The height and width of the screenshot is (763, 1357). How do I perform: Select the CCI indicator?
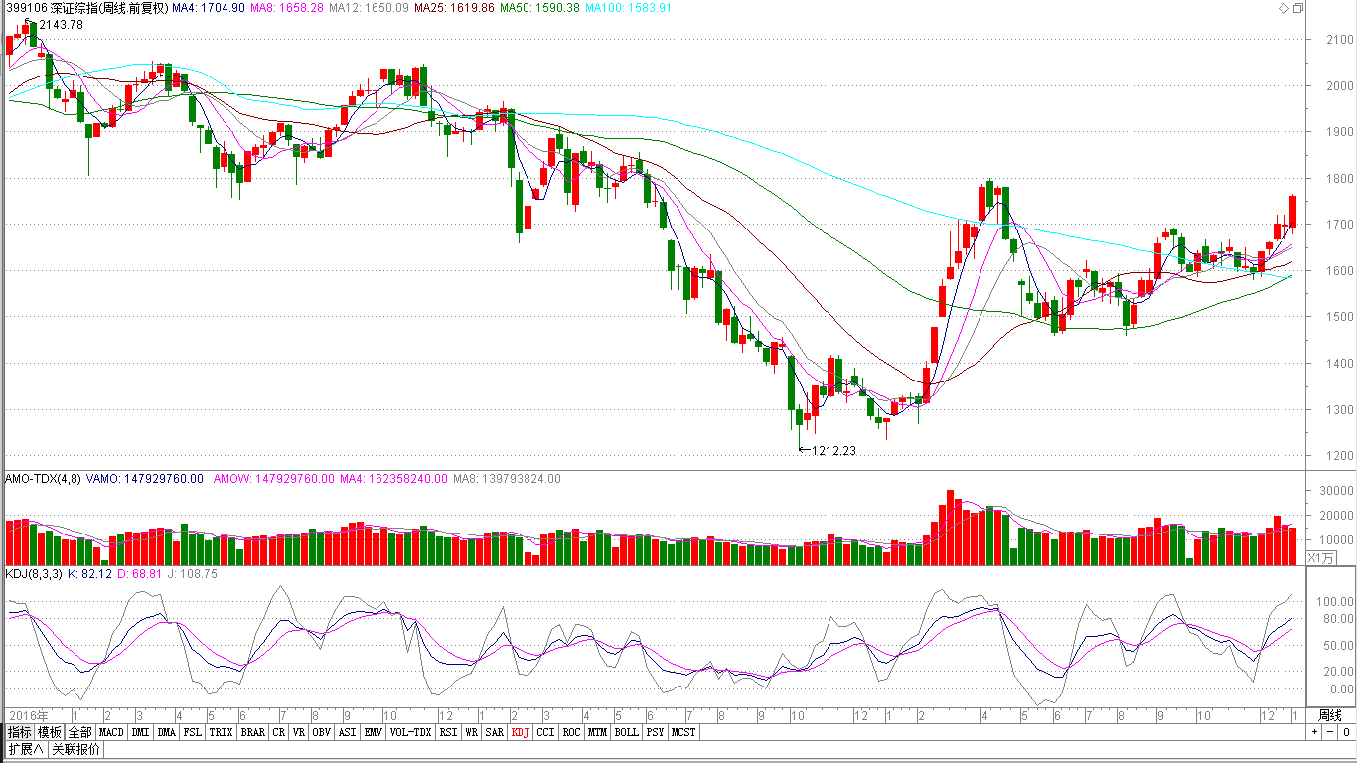(x=545, y=732)
